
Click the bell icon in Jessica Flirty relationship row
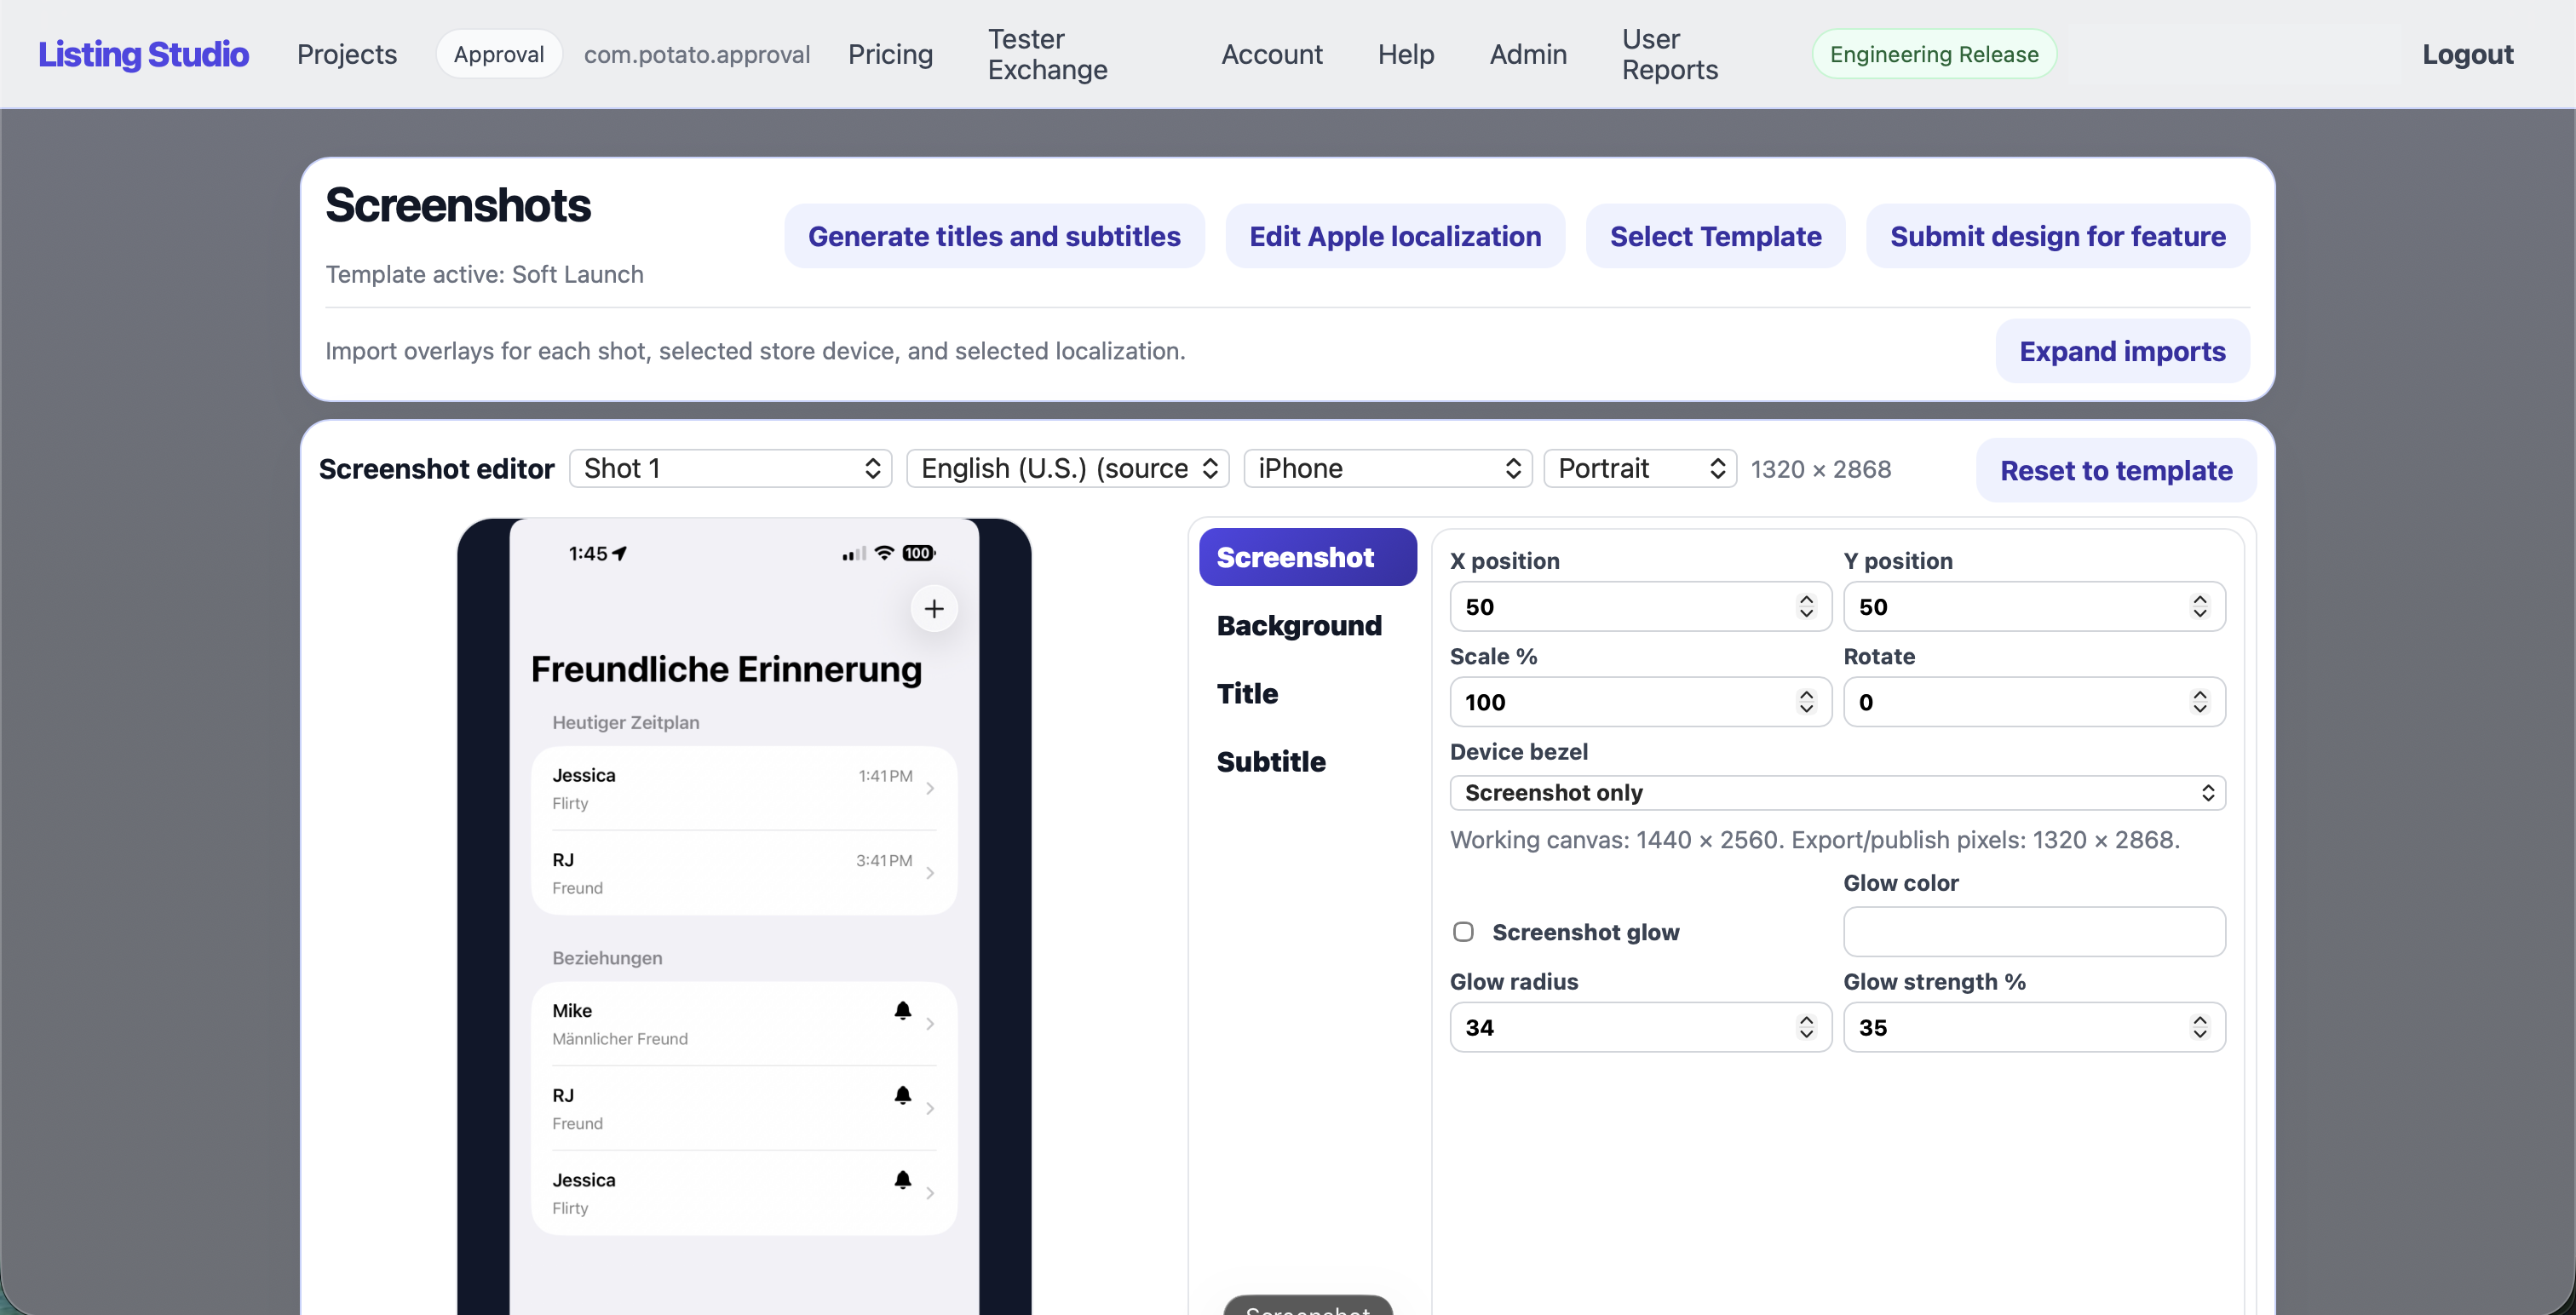pyautogui.click(x=902, y=1179)
